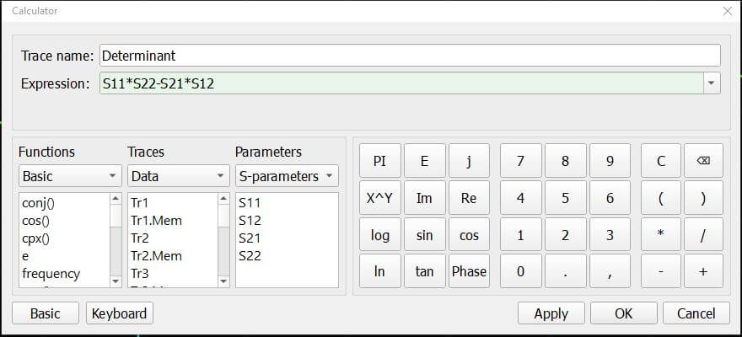This screenshot has height=337, width=742.
Task: Click the plus key
Action: coord(704,270)
